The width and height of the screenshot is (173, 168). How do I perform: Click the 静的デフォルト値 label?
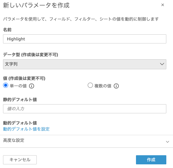pos(20,100)
